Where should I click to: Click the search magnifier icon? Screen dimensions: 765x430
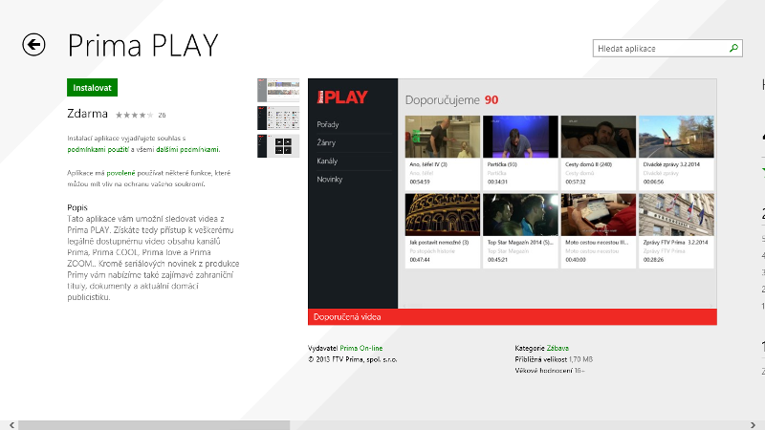coord(733,48)
